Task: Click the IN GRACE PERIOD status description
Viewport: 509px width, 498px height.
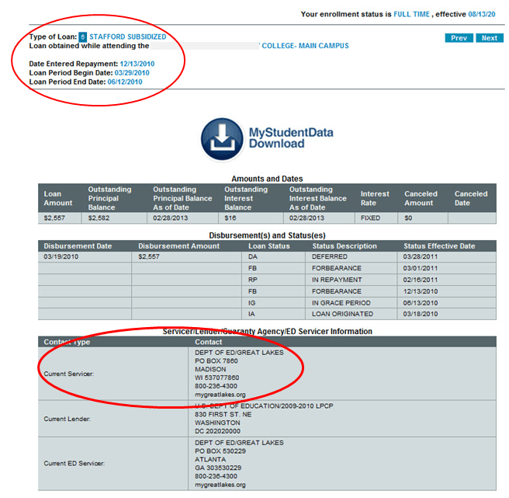Action: (341, 303)
